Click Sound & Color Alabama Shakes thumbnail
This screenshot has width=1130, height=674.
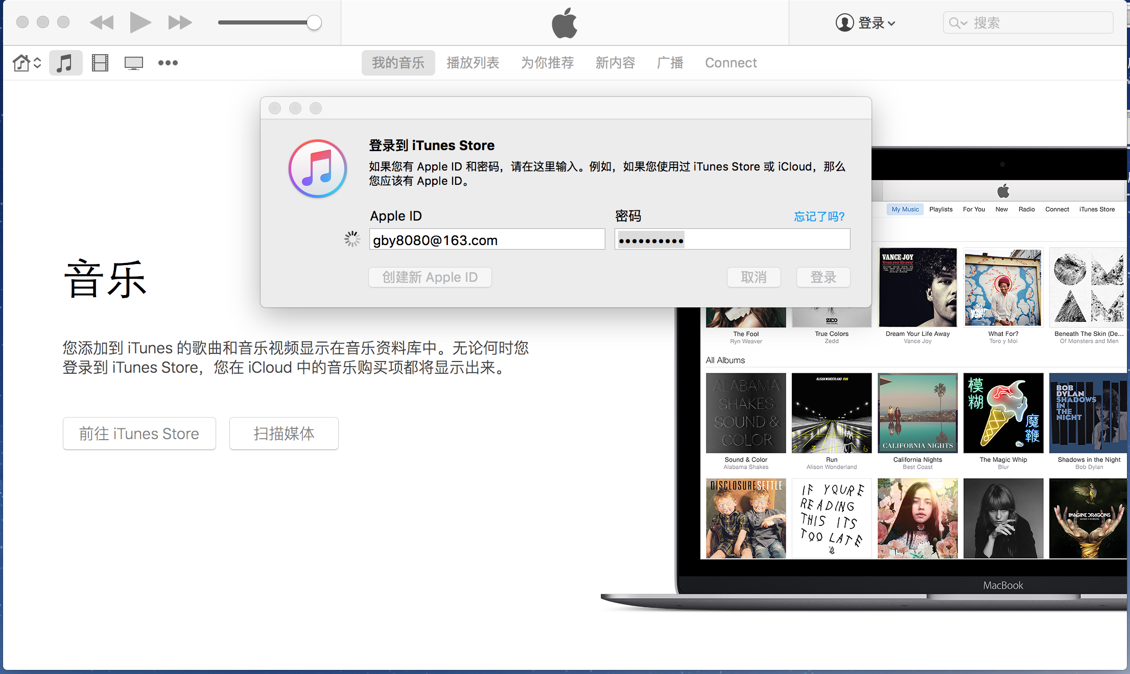pyautogui.click(x=745, y=412)
